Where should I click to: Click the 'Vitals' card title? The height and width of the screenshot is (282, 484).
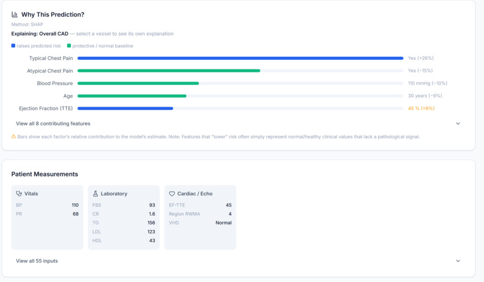[x=31, y=193]
